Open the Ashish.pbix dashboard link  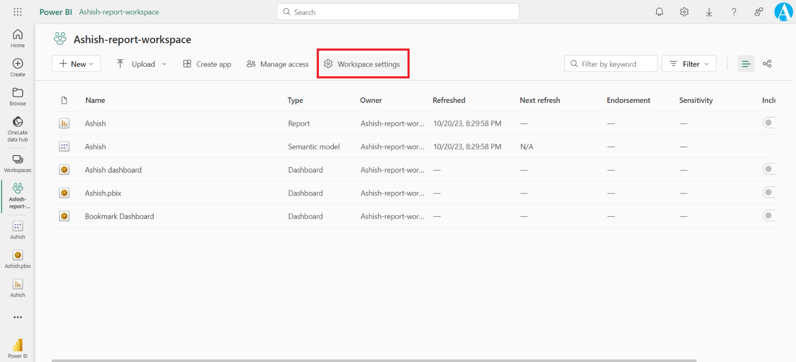[x=103, y=193]
